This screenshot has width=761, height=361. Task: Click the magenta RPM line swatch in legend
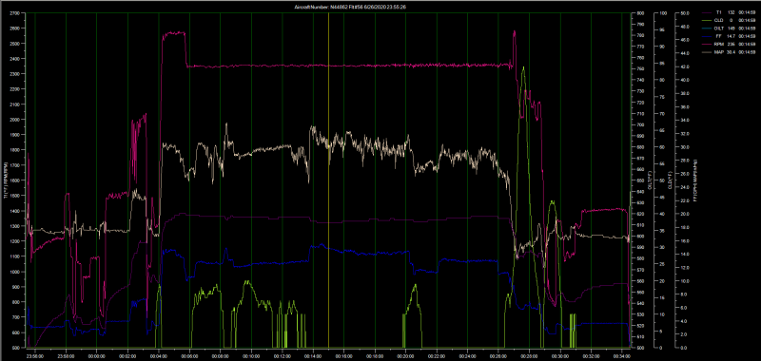[707, 44]
